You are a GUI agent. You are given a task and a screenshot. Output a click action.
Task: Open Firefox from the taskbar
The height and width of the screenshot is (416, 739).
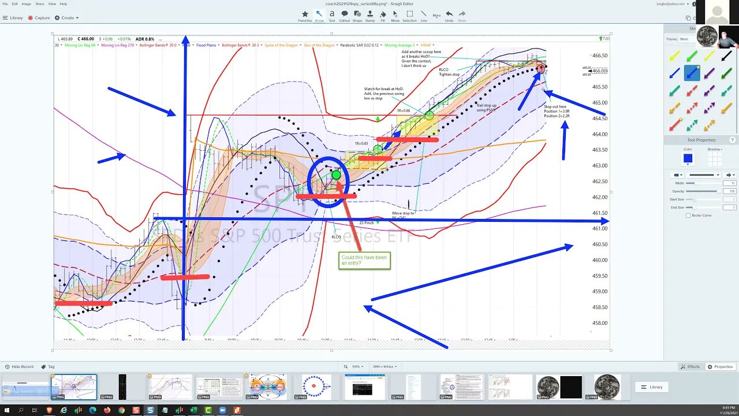[107, 410]
